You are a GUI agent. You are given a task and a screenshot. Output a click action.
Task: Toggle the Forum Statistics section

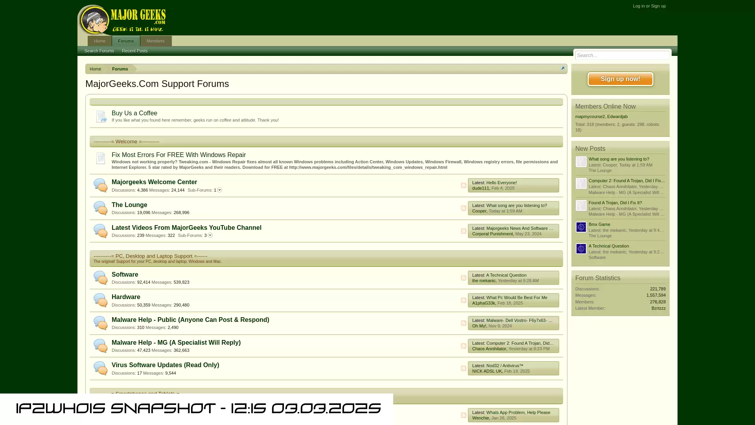(x=598, y=277)
